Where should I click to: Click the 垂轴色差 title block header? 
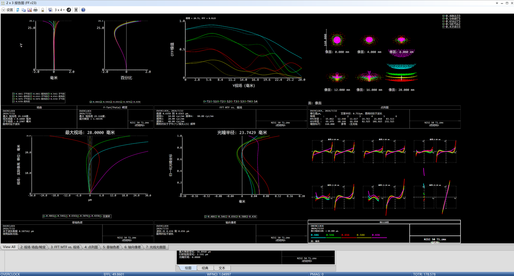[x=77, y=223]
